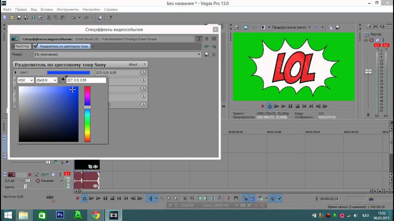Open File Explorer from the taskbar
The height and width of the screenshot is (221, 394).
[24, 215]
